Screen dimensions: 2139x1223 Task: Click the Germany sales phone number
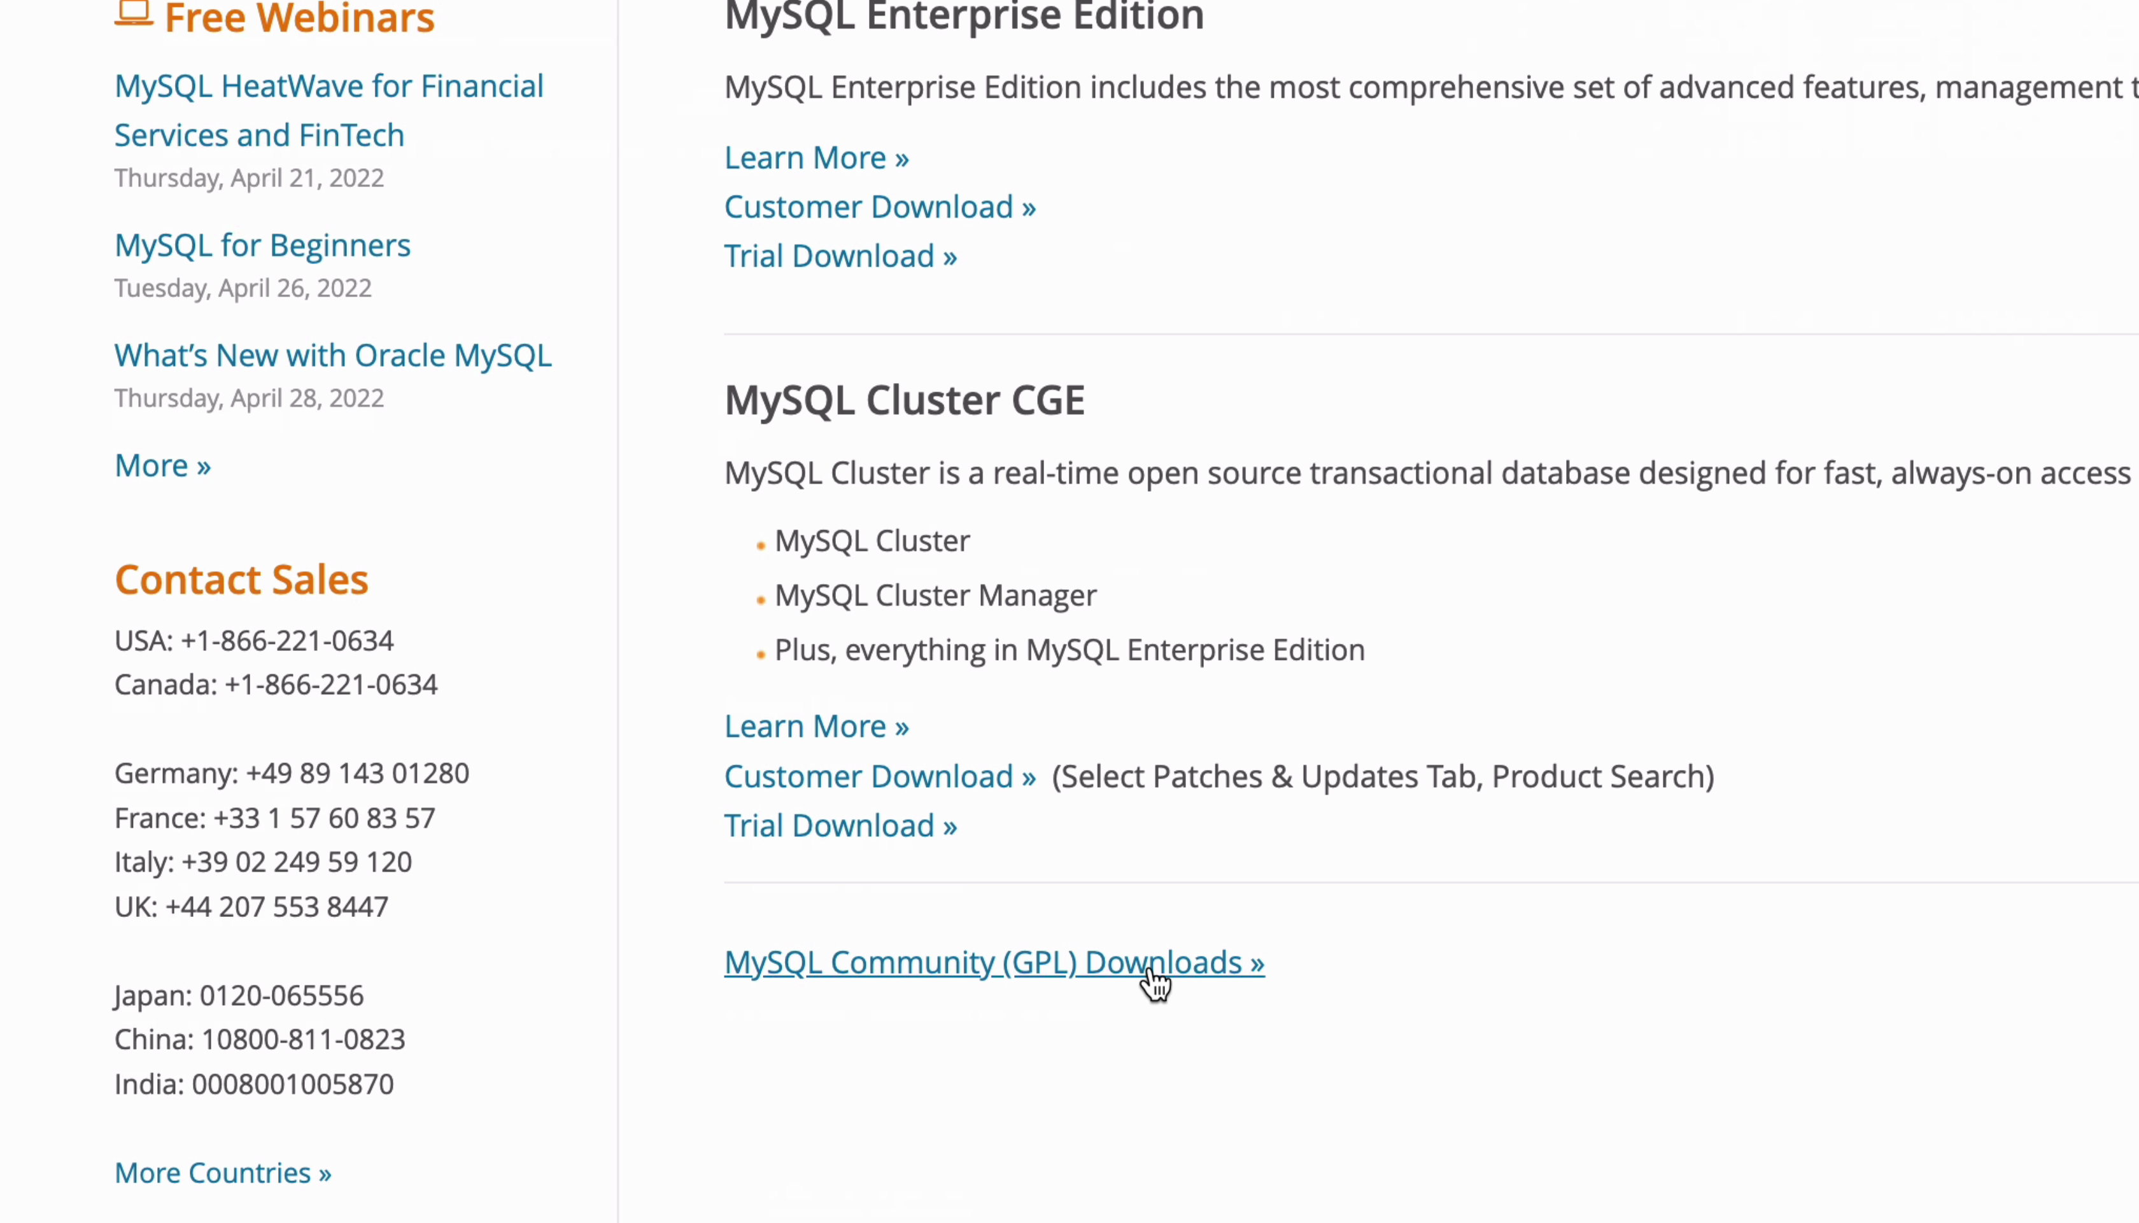point(357,772)
